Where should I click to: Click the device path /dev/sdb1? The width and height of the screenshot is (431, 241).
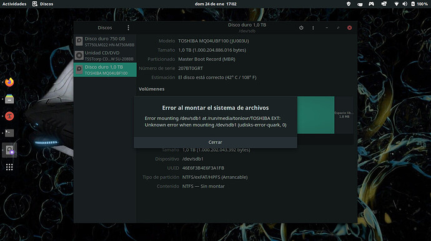point(192,159)
